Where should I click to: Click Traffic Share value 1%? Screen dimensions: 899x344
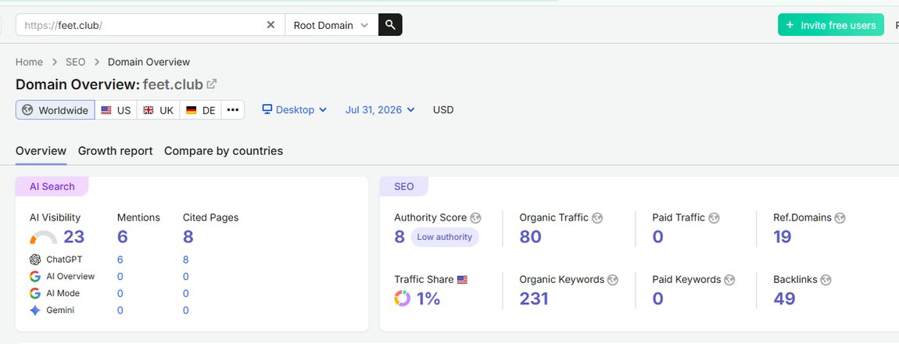(428, 299)
